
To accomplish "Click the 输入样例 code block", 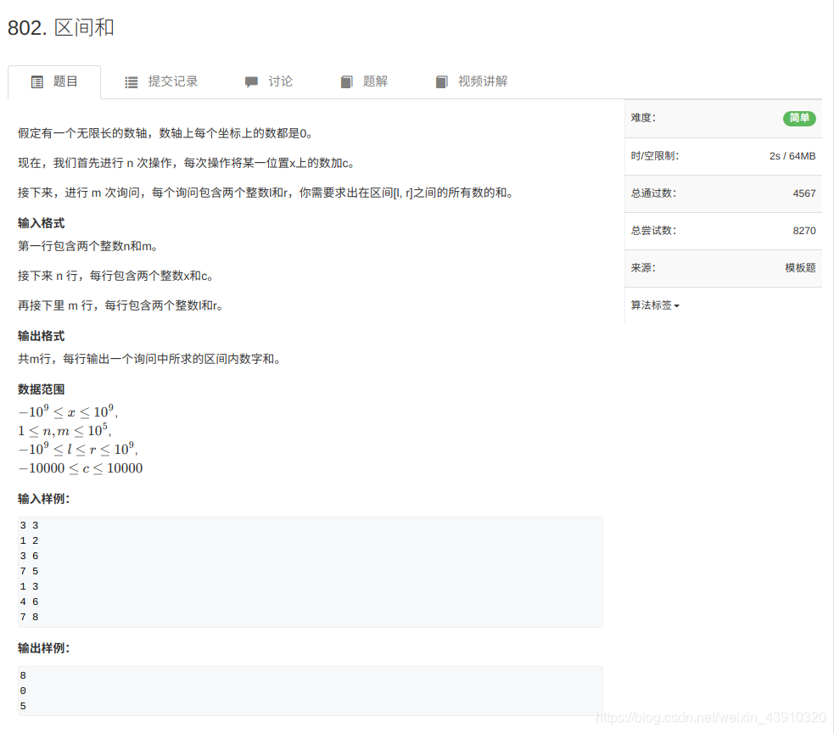I will (310, 570).
